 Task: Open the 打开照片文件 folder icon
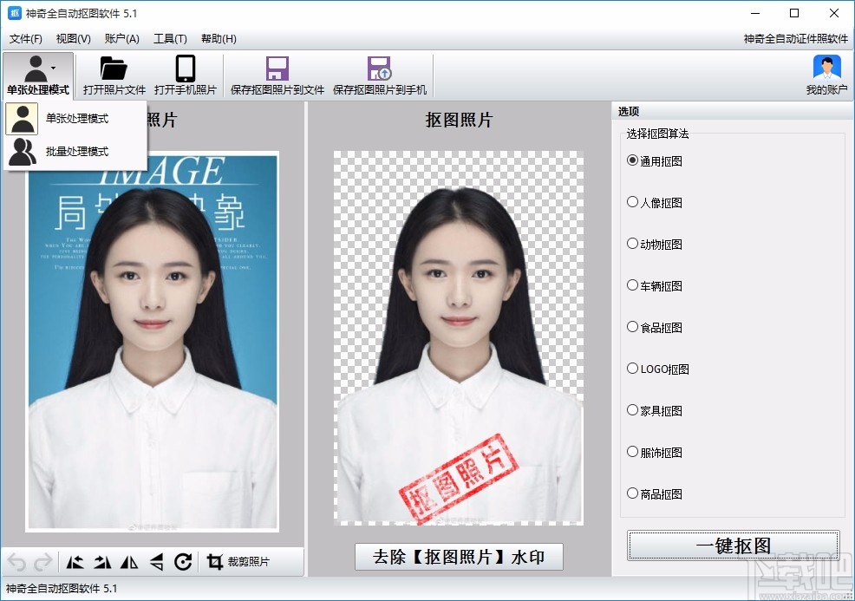point(114,69)
